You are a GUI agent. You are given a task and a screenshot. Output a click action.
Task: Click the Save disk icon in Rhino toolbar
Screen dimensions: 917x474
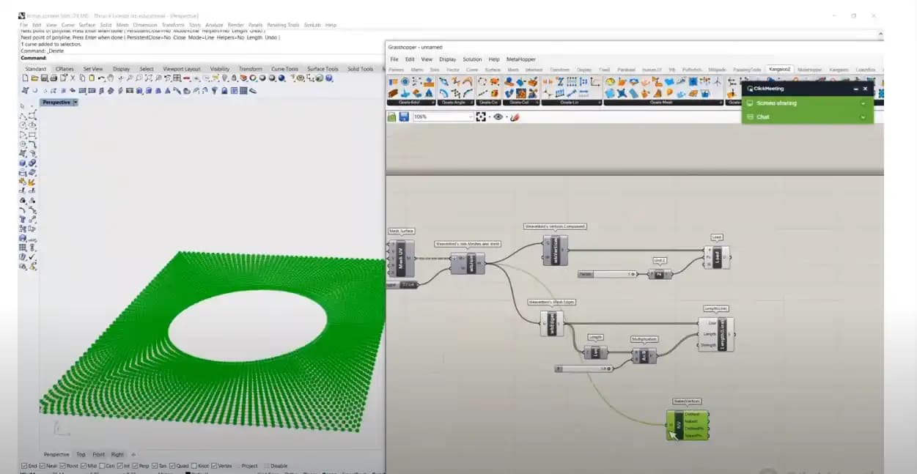44,78
